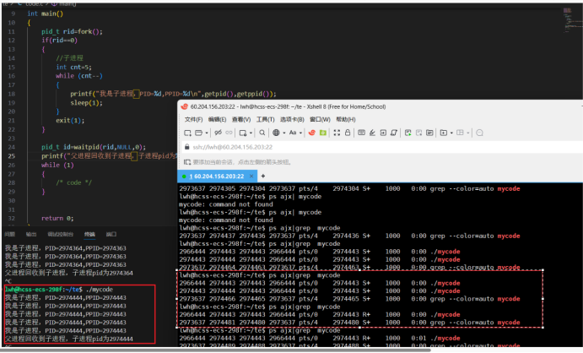Open the 工具(T) menu in Xshell

[265, 119]
